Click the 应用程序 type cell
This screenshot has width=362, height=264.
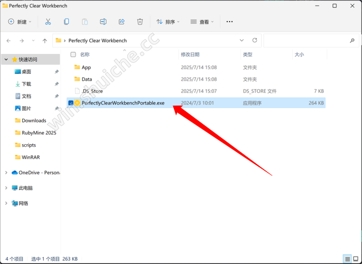[x=252, y=103]
